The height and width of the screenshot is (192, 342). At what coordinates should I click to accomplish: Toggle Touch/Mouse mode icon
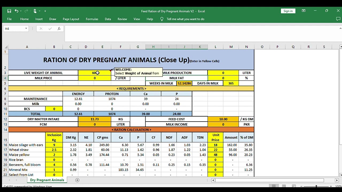click(x=35, y=11)
